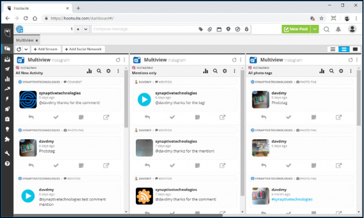Mark top comment post in All New Activity done
Screen dimensions: 364x218
pos(56,117)
